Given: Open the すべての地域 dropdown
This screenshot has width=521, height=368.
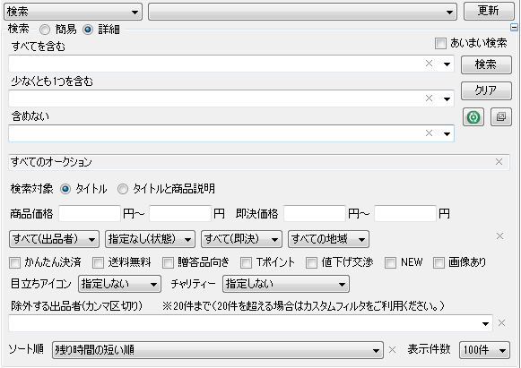Looking at the screenshot, I should click(x=328, y=239).
